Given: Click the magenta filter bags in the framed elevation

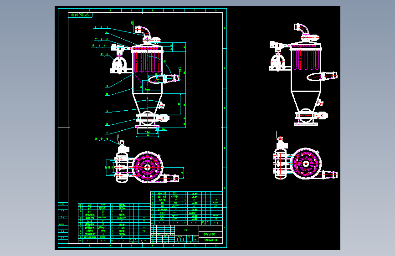Looking at the screenshot, I should point(147,62).
